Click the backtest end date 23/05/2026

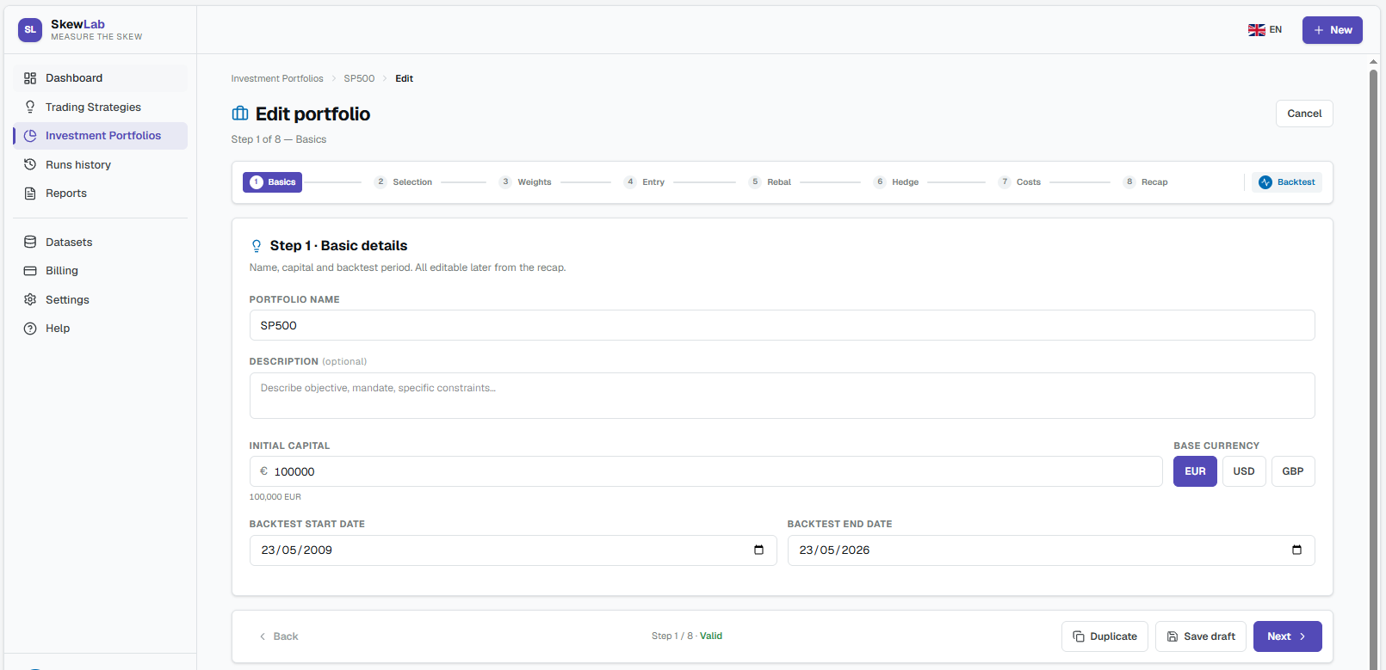tap(834, 550)
